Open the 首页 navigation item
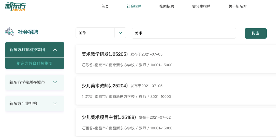Viewport: 276px width, 137px height. click(105, 6)
